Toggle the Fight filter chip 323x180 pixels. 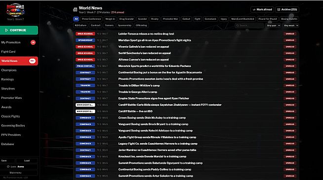point(198,19)
